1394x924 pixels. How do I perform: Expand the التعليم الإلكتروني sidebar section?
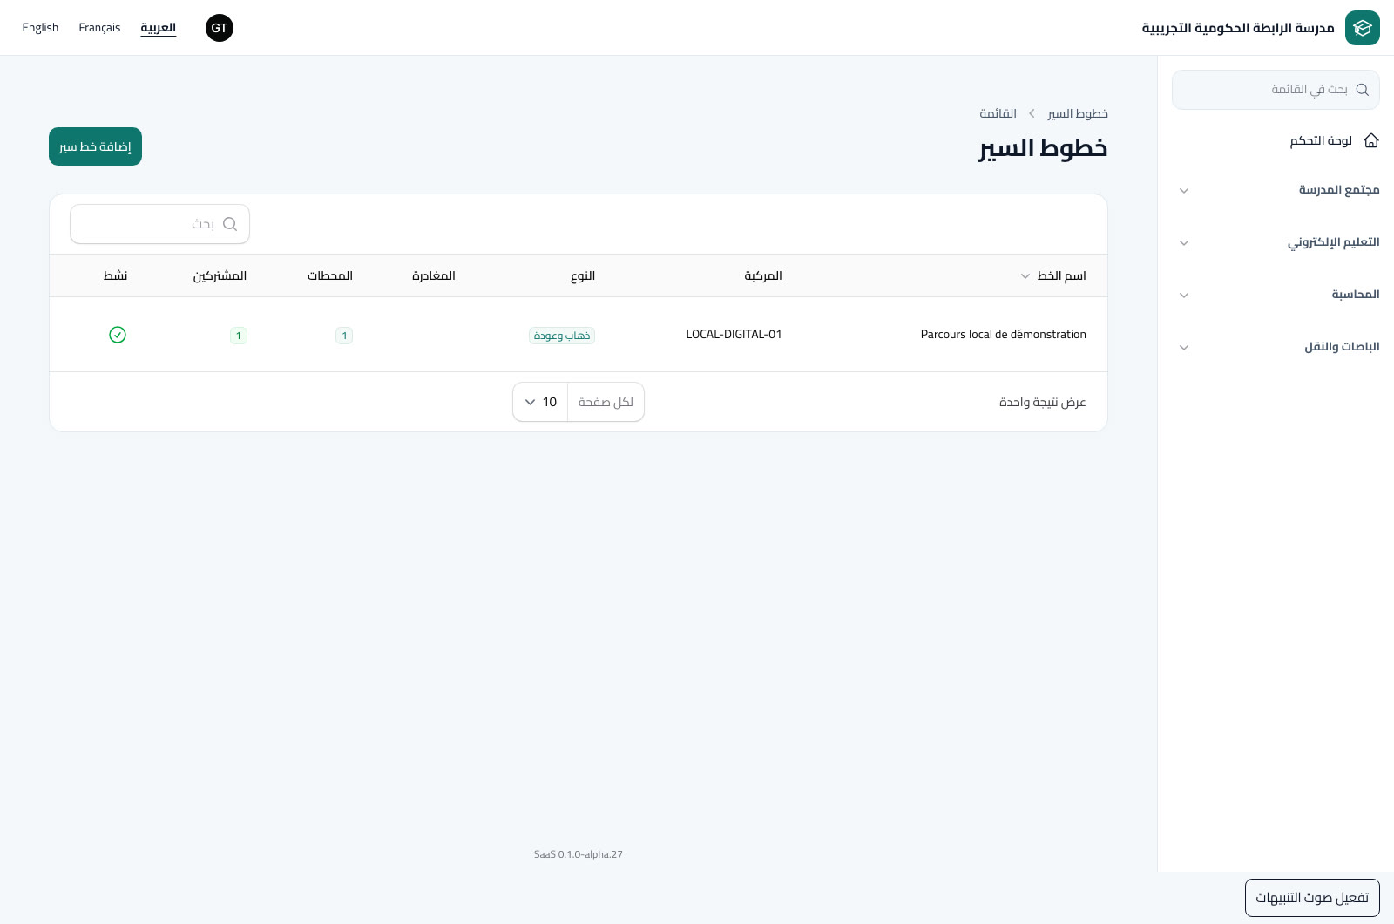click(x=1276, y=242)
